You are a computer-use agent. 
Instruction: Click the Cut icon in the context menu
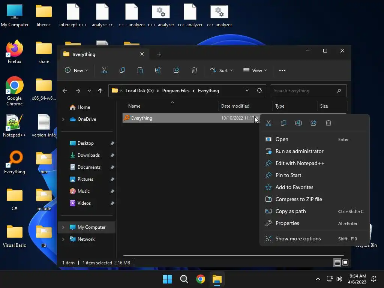point(268,123)
